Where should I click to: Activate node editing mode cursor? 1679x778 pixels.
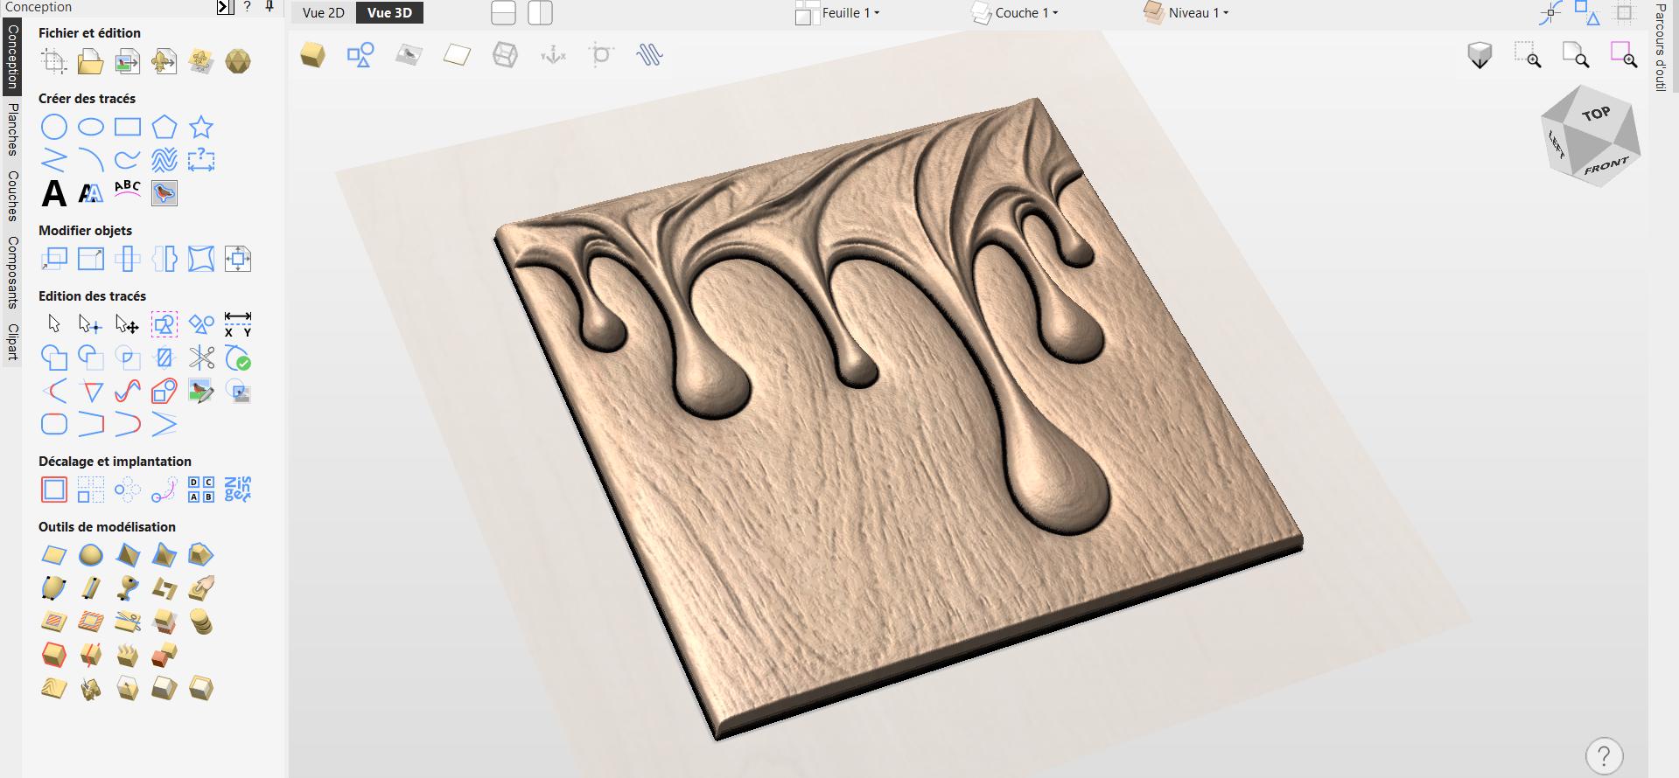(91, 324)
